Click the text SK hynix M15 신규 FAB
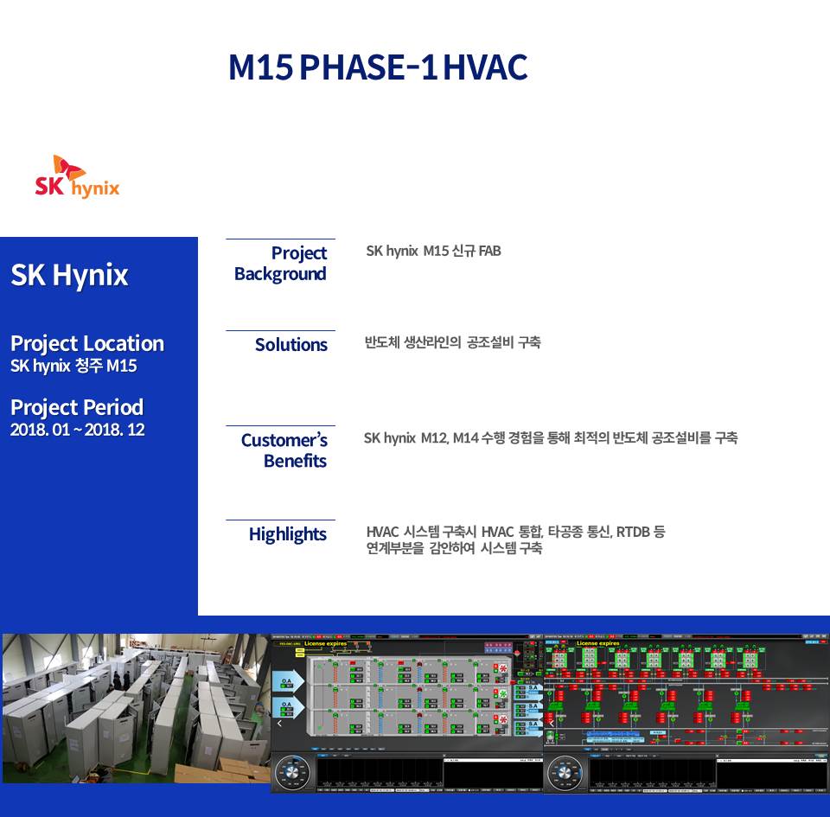This screenshot has width=830, height=817. 433,251
